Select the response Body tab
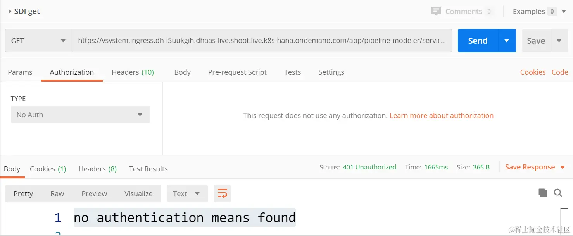 [x=12, y=169]
